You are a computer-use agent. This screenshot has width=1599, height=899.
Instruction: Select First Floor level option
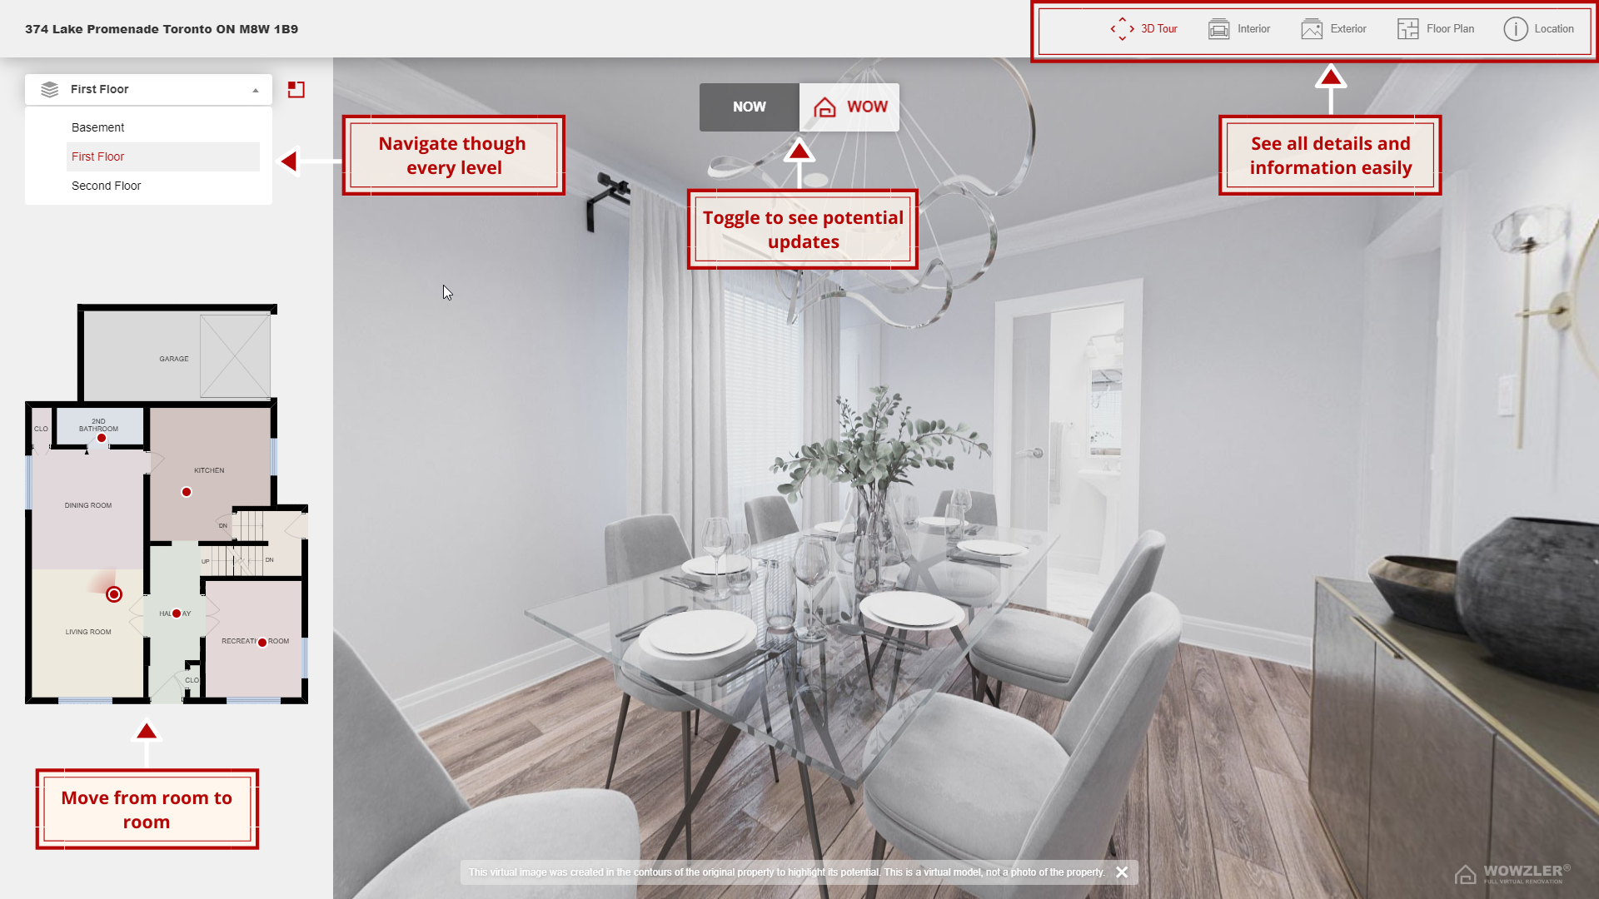point(97,156)
